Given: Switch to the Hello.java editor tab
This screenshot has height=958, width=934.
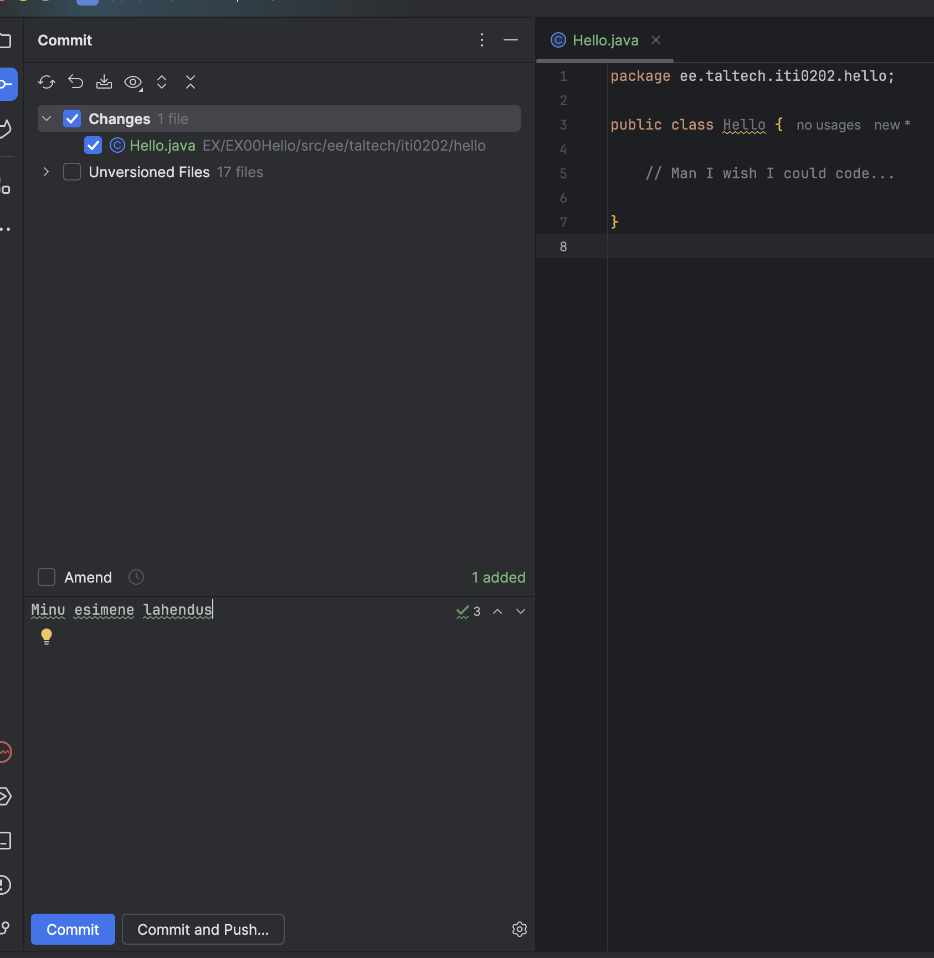Looking at the screenshot, I should coord(604,40).
